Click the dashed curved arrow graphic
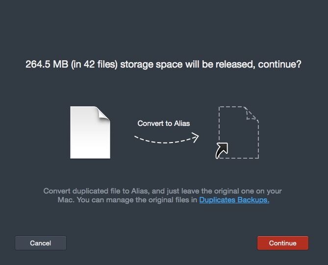This screenshot has width=328, height=265. (167, 138)
